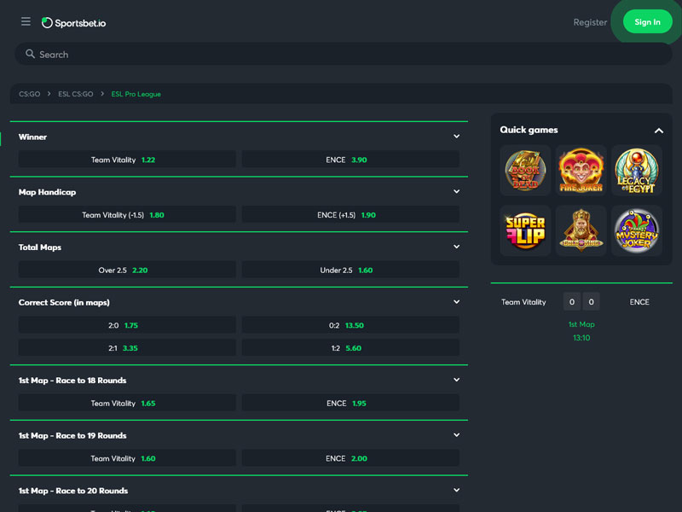Open the Fire Joker game
The image size is (682, 512).
[x=581, y=170]
